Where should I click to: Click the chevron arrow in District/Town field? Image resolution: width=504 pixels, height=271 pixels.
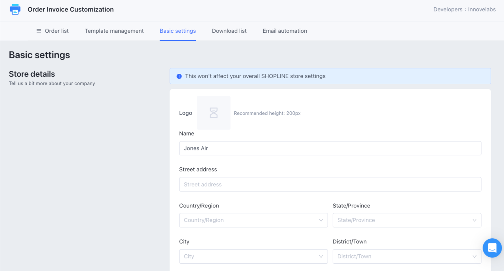point(474,257)
